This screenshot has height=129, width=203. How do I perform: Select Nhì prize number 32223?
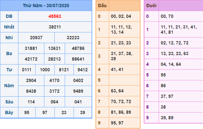pos(73,38)
